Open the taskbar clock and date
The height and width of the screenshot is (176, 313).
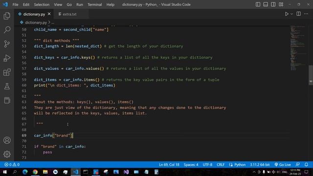tap(295, 172)
